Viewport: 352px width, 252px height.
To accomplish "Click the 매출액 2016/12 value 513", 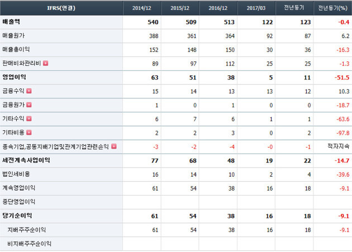I will click(229, 22).
